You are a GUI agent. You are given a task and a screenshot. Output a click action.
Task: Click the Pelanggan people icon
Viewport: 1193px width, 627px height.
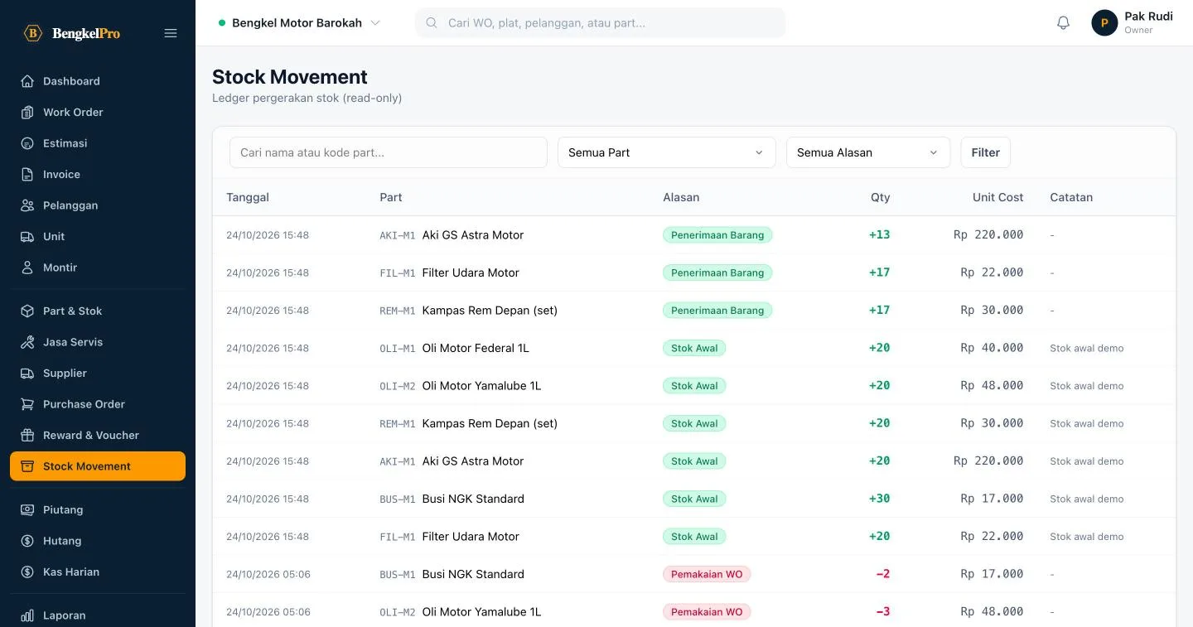point(27,205)
